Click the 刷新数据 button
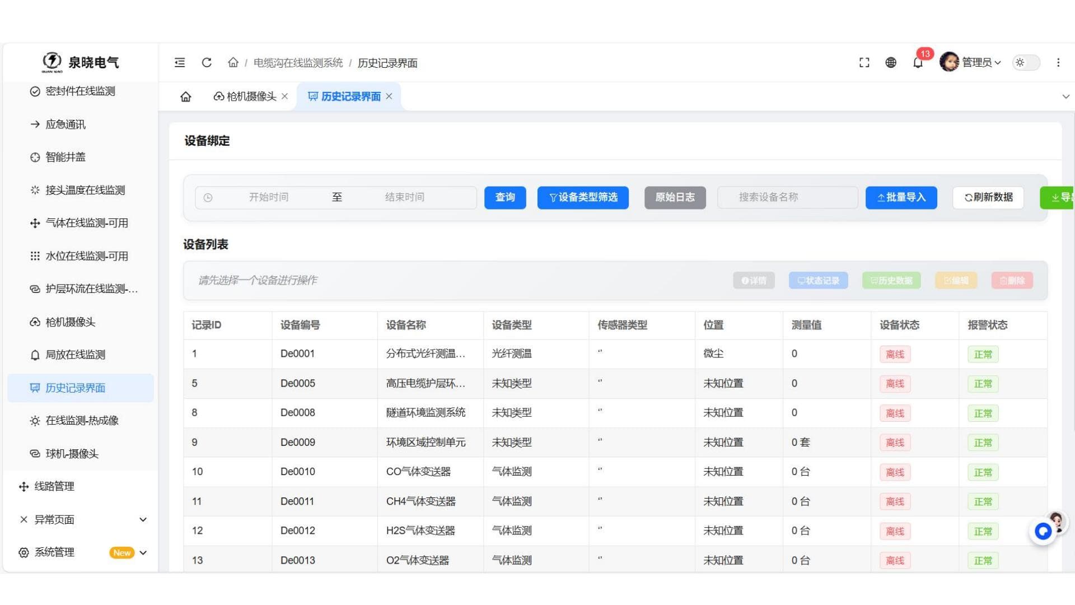 pyautogui.click(x=988, y=198)
